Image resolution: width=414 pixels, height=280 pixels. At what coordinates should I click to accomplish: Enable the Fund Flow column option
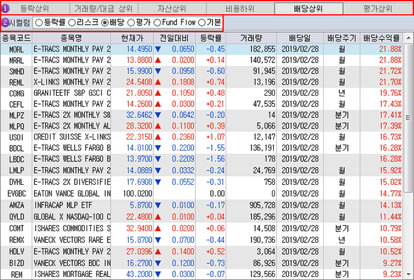pyautogui.click(x=158, y=23)
